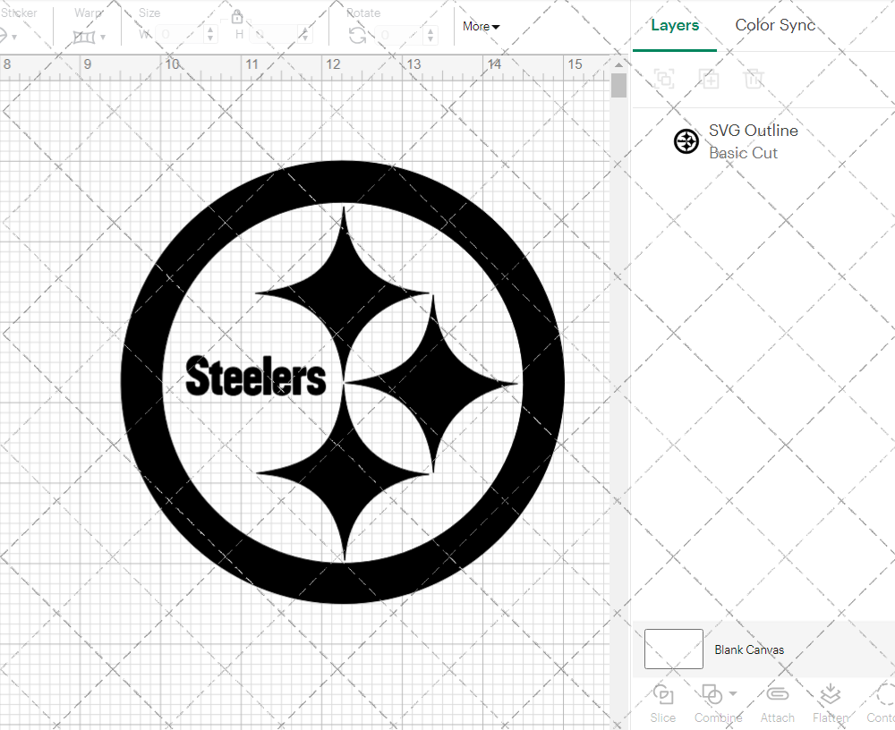The height and width of the screenshot is (730, 895).
Task: Open the Combine dropdown arrow
Action: click(731, 694)
